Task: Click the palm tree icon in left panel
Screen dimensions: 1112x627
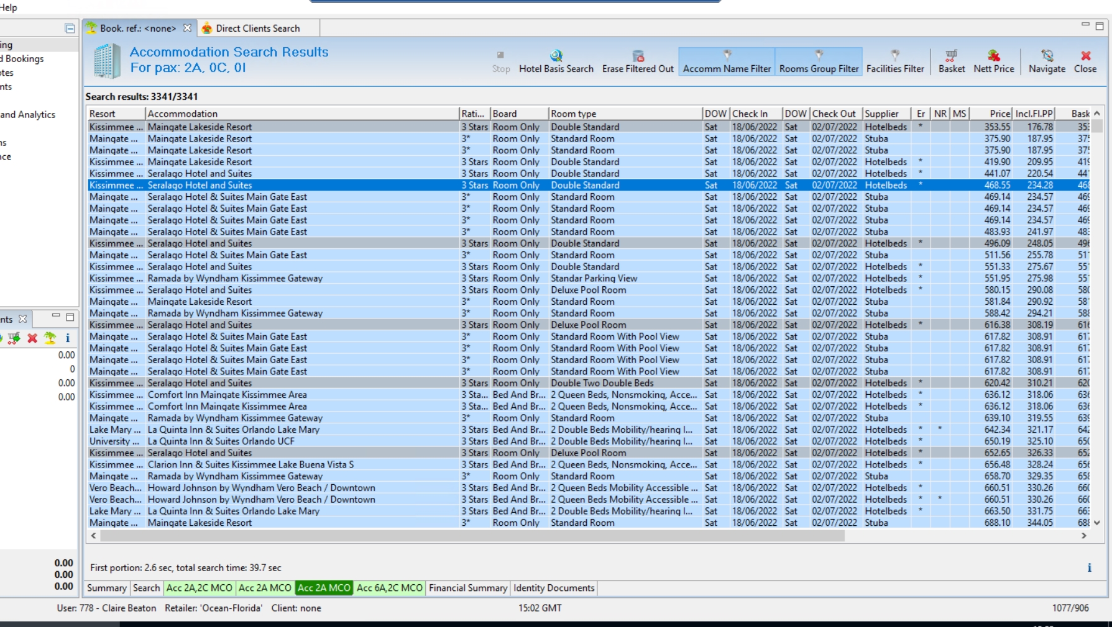Action: 50,338
